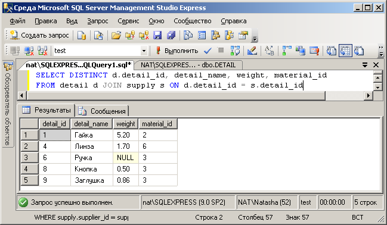Click the Cancel executing query stop icon

(x=221, y=50)
